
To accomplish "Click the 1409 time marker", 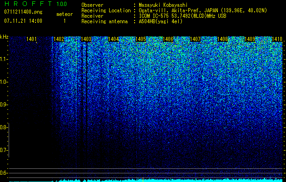I will [250, 39].
